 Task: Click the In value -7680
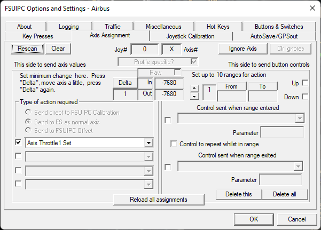[169, 83]
